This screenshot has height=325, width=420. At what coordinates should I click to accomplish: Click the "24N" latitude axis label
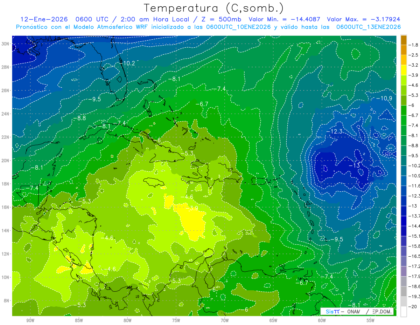pyautogui.click(x=6, y=114)
